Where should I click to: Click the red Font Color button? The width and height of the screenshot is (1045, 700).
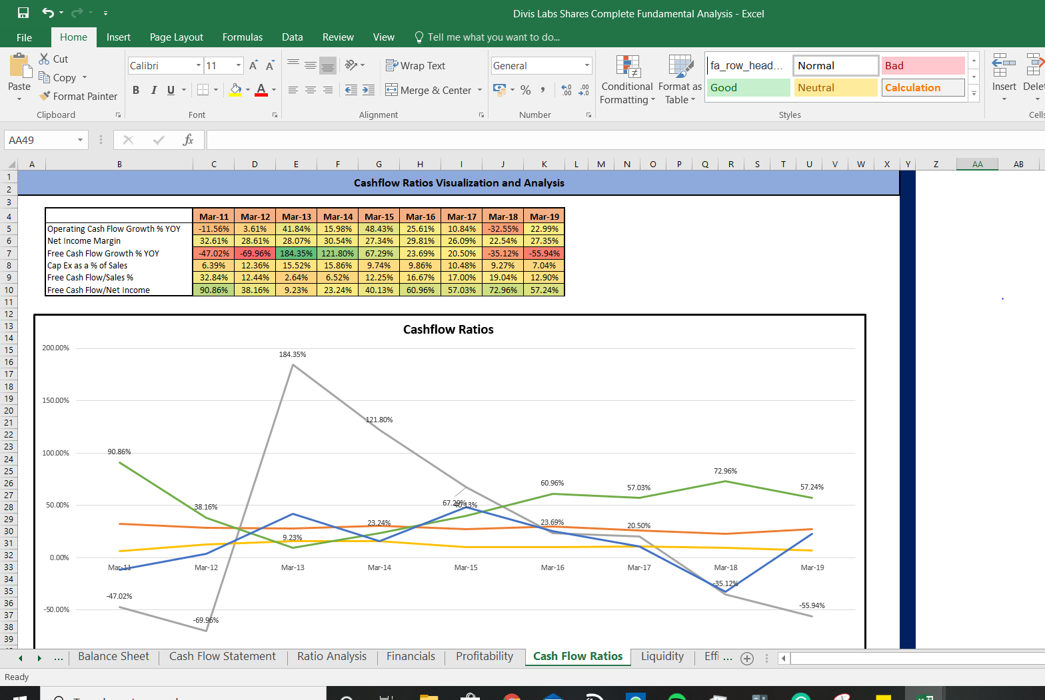[x=261, y=89]
